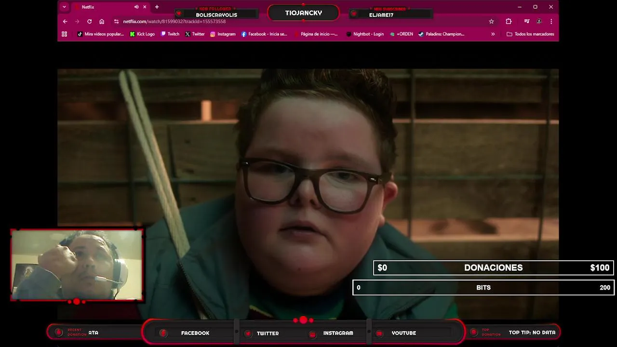Viewport: 617px width, 347px height.
Task: Open the Página de inicio bookmark
Action: pos(316,34)
